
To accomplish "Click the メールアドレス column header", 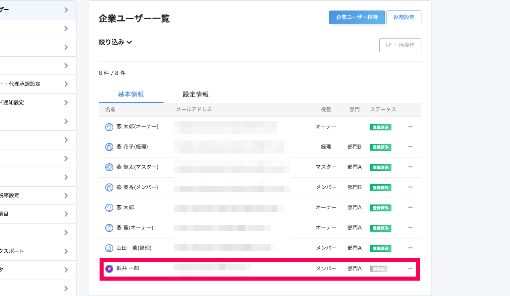I will 194,110.
